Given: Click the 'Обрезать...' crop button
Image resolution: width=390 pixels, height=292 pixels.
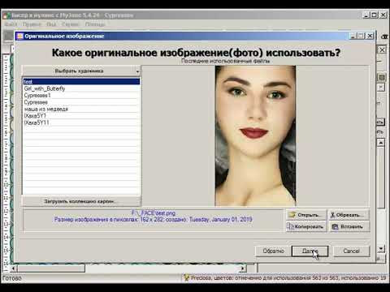Looking at the screenshot, I should pyautogui.click(x=349, y=215).
